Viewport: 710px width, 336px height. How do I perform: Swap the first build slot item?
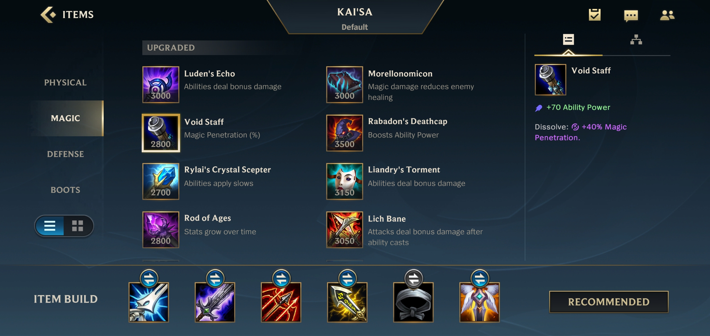pyautogui.click(x=149, y=278)
